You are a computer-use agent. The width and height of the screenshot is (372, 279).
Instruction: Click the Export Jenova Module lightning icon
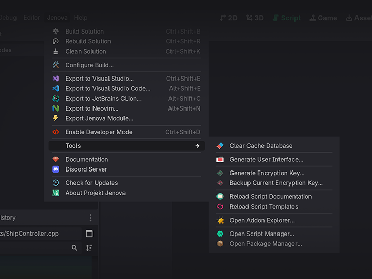coord(56,118)
